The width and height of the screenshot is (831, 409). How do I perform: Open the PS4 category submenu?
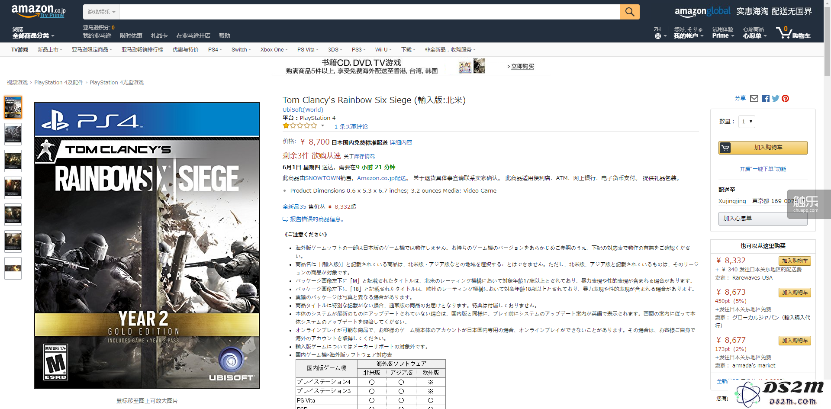coord(215,50)
